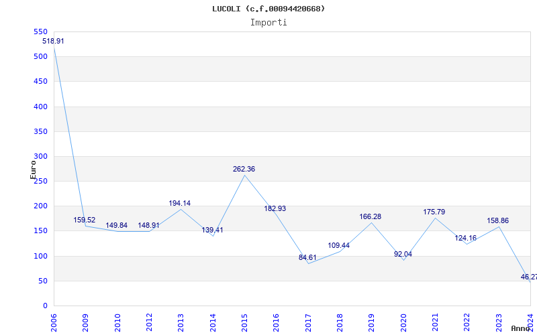
Task: Select the 166.28 data label
Action: pos(371,216)
